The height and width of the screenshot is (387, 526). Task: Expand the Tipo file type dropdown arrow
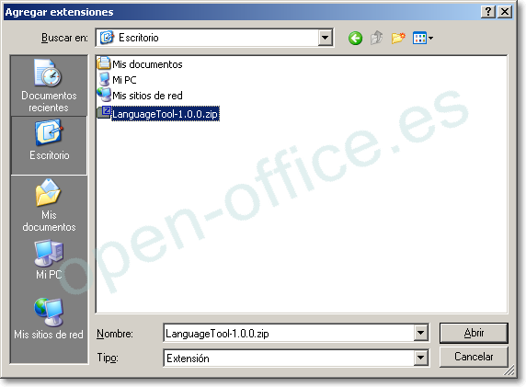[x=420, y=358]
